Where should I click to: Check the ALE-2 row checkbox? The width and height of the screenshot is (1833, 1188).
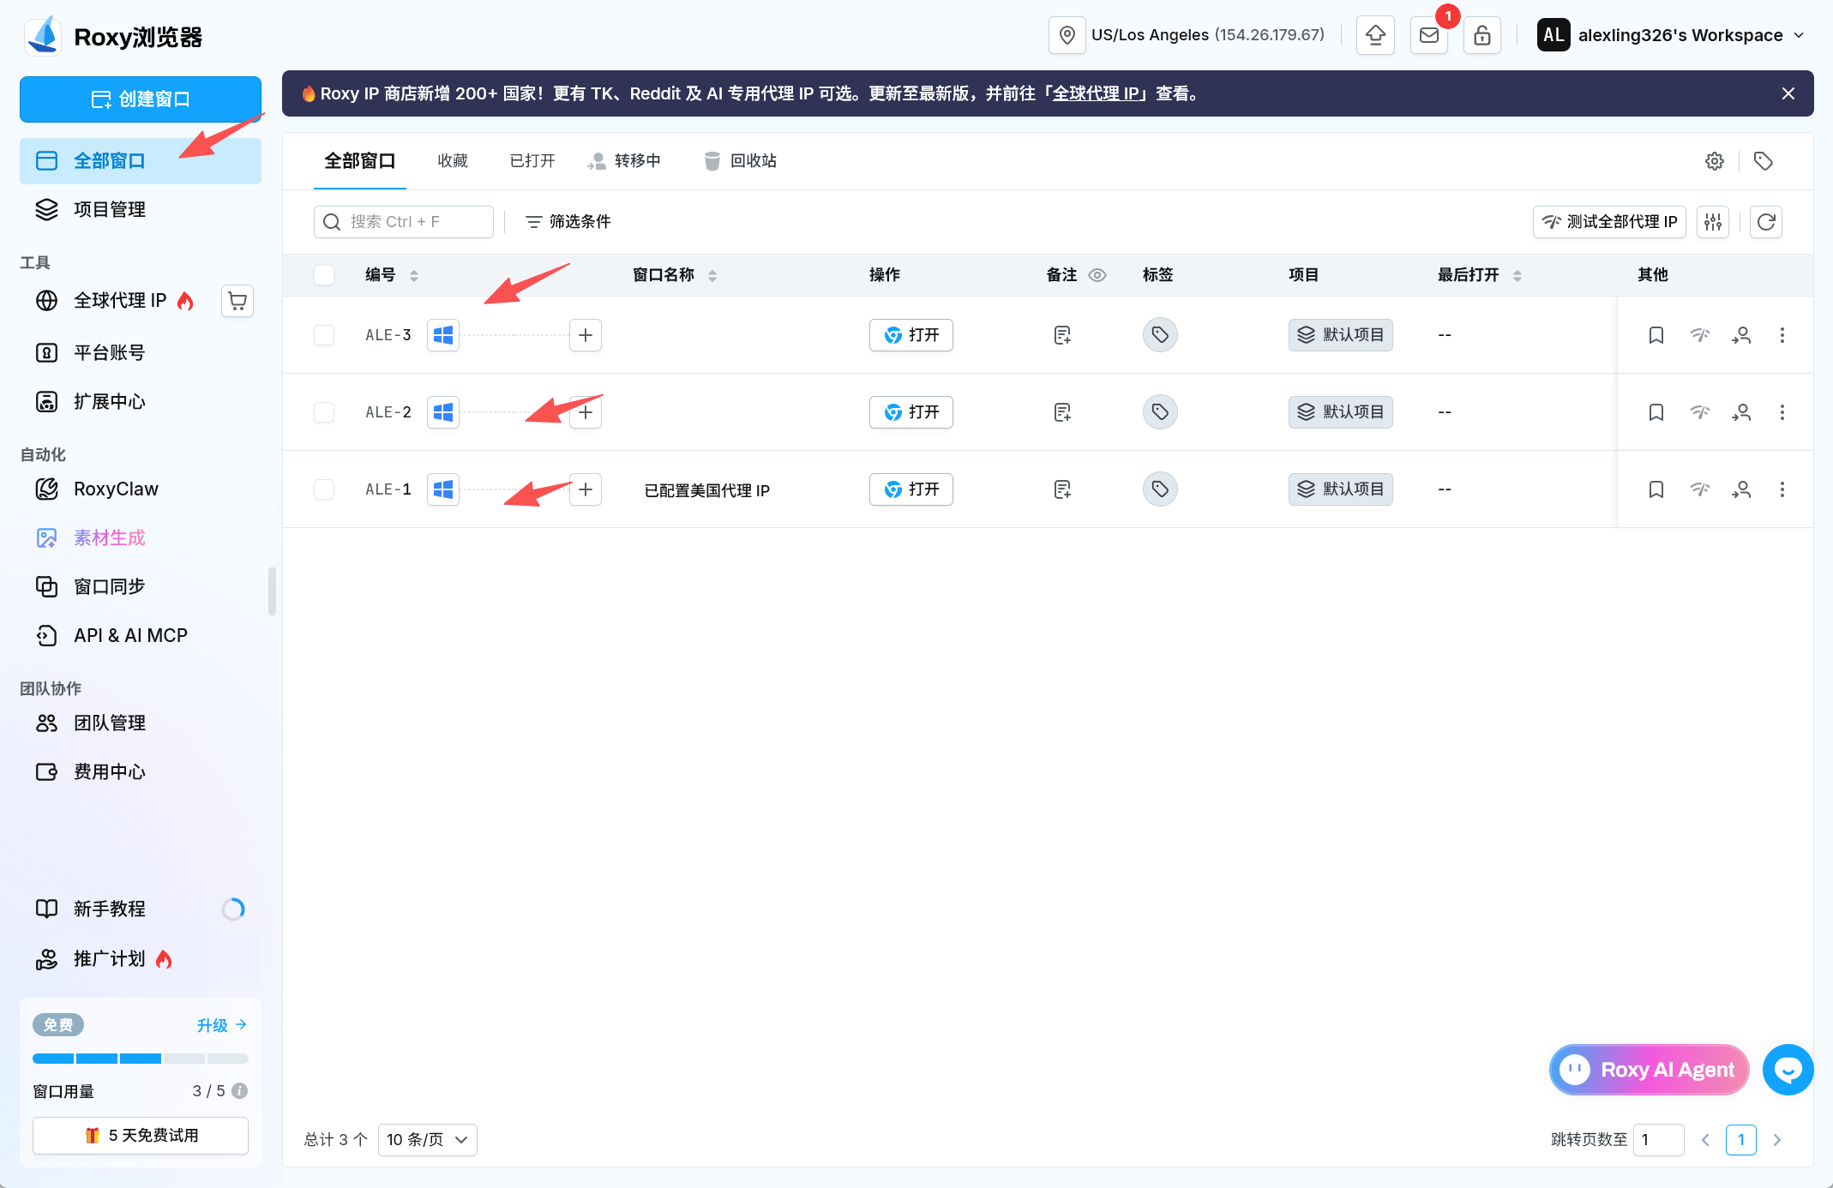pos(324,412)
